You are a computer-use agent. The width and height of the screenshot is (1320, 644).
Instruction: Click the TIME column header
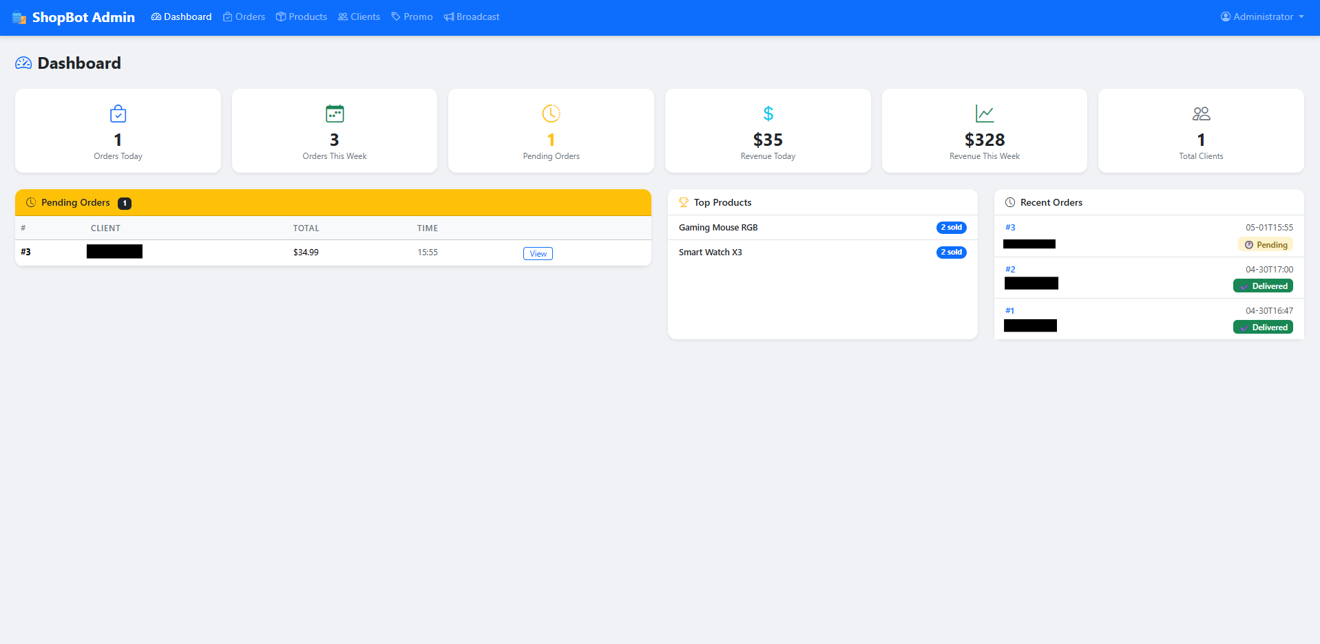pos(428,228)
